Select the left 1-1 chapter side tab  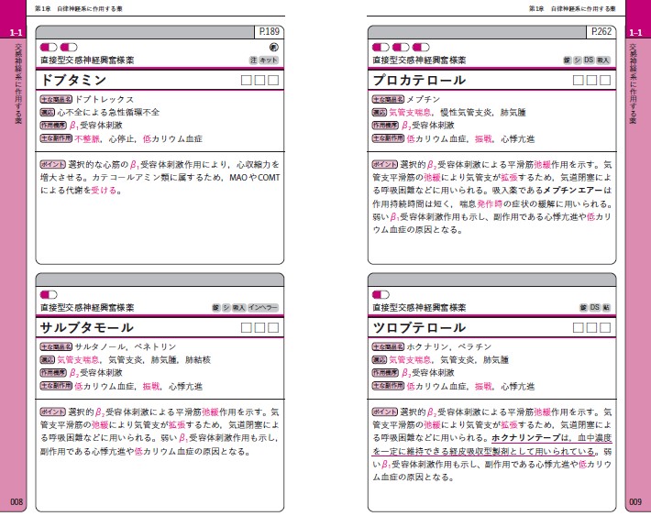tap(14, 32)
